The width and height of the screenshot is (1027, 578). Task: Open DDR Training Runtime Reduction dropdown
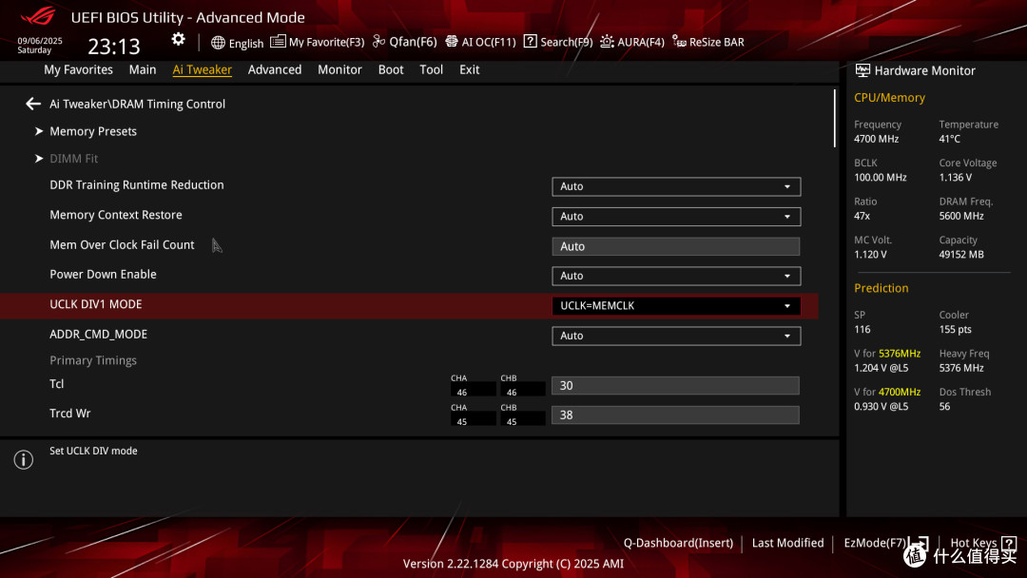tap(676, 186)
